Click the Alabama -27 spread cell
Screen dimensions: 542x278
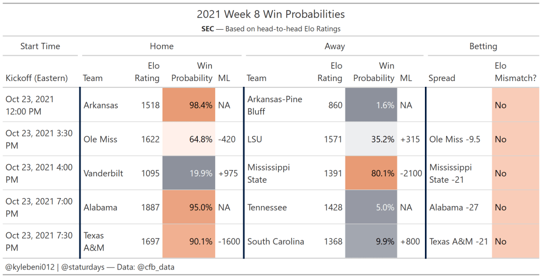pyautogui.click(x=455, y=207)
